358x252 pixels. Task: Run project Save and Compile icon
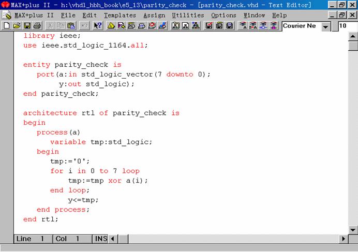(219, 25)
